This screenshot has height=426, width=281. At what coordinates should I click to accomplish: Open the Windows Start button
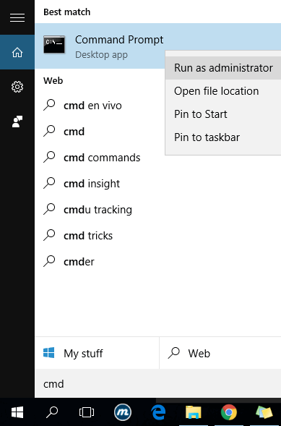(17, 412)
